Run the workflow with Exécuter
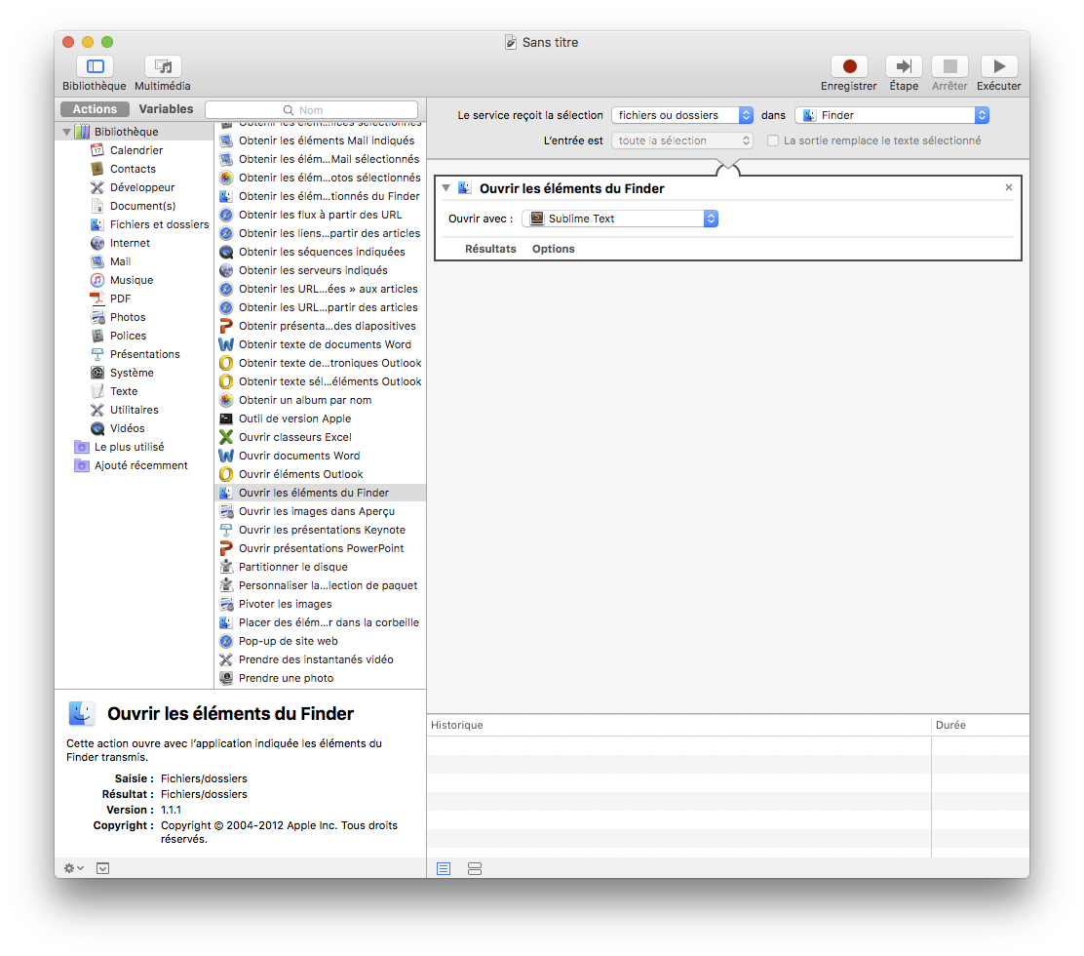This screenshot has height=956, width=1084. [x=999, y=66]
